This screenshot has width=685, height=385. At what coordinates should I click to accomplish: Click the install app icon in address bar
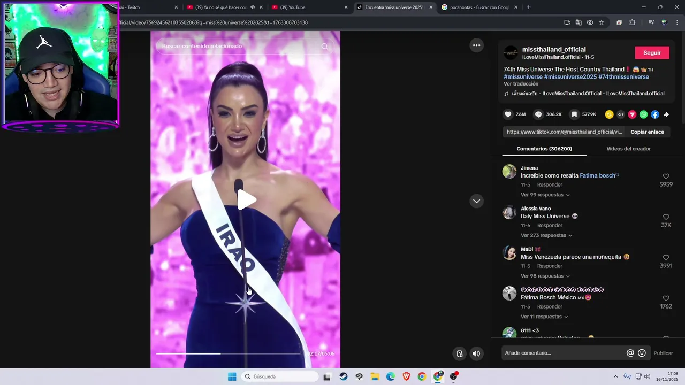pos(567,22)
